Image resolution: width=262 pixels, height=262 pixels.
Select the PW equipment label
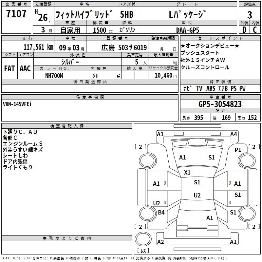coord(242,88)
